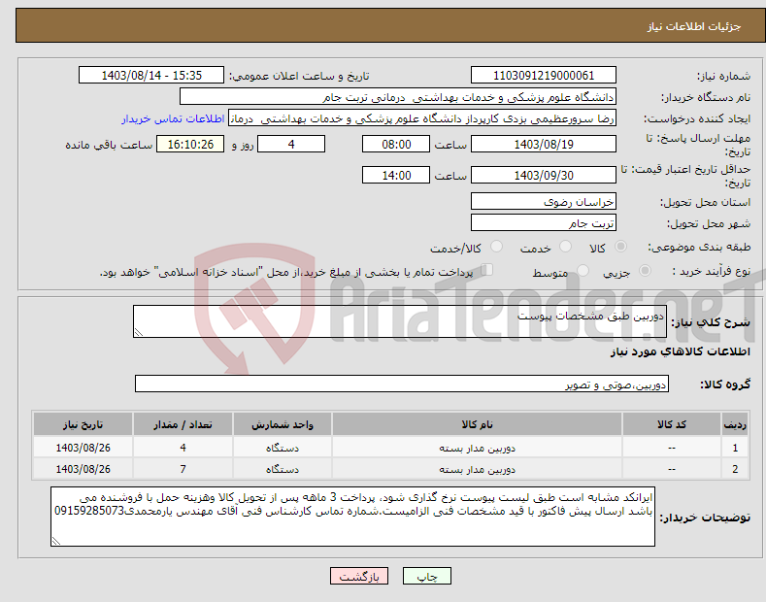Screen dimensions: 766x602
Task: Click the remaining days field showing 4
Action: click(x=291, y=144)
